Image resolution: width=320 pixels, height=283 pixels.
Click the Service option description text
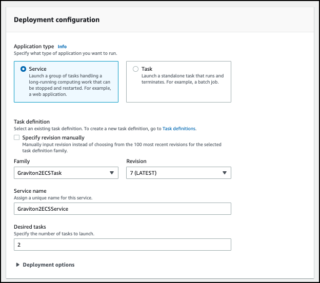70,85
